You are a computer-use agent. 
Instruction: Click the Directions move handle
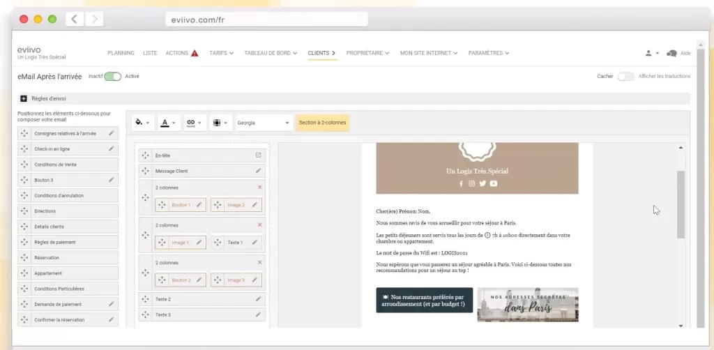tap(24, 211)
